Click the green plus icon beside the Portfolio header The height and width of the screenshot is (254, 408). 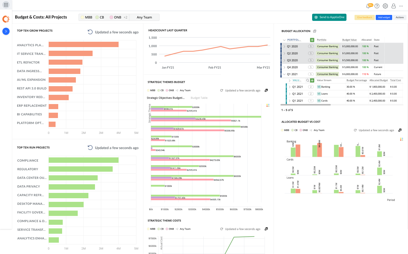tap(312, 40)
